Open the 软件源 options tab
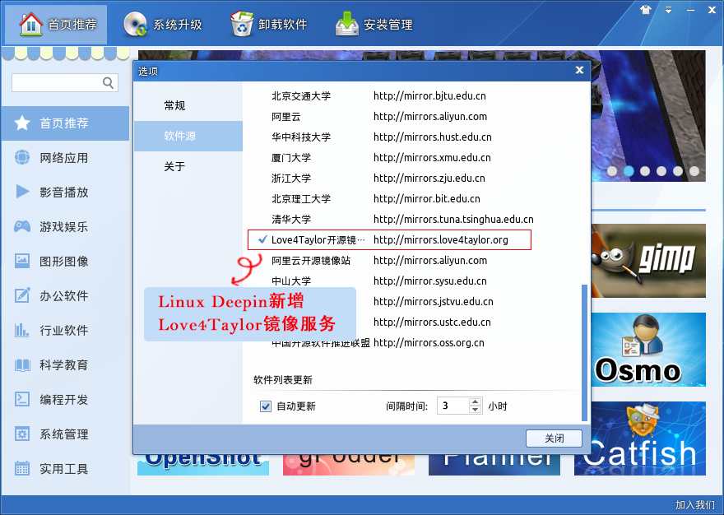 188,136
